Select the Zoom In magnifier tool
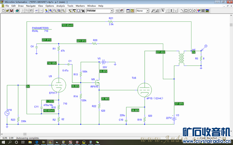 (x=50, y=11)
